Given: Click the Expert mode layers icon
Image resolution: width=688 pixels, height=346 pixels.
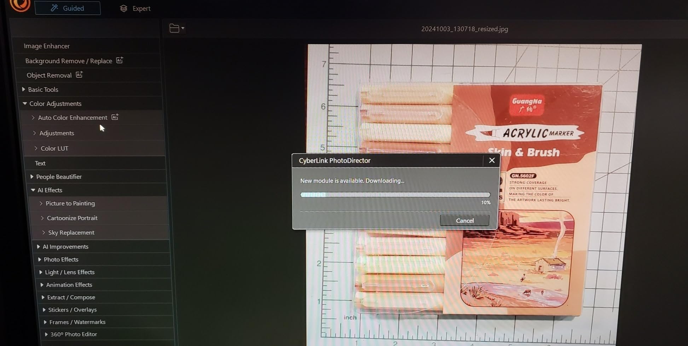Looking at the screenshot, I should pyautogui.click(x=124, y=8).
